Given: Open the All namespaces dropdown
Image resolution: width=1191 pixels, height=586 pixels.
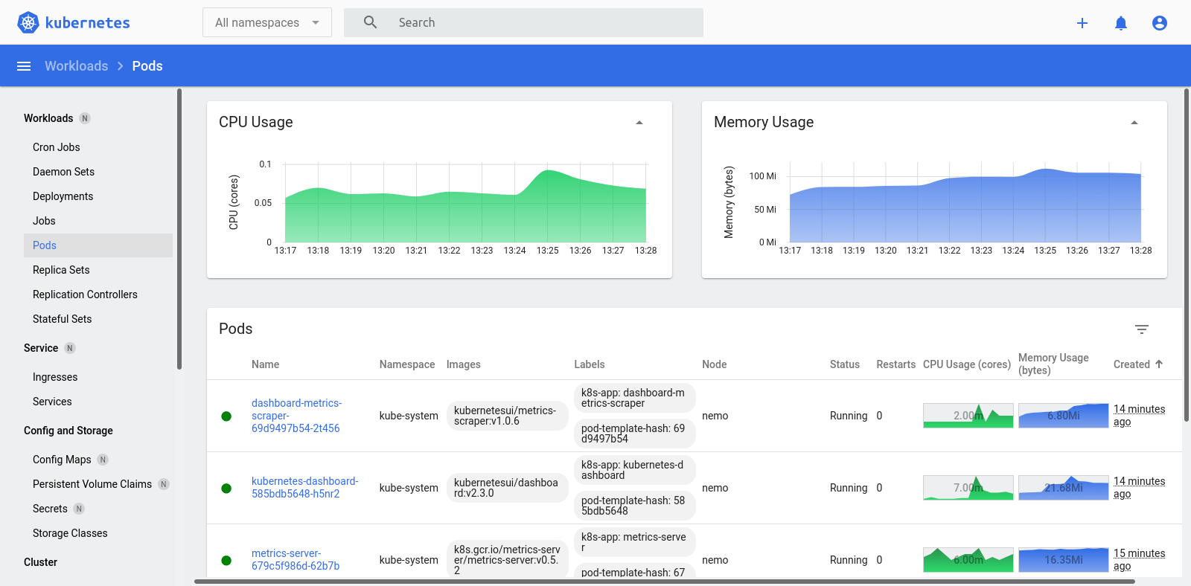Looking at the screenshot, I should pos(267,22).
